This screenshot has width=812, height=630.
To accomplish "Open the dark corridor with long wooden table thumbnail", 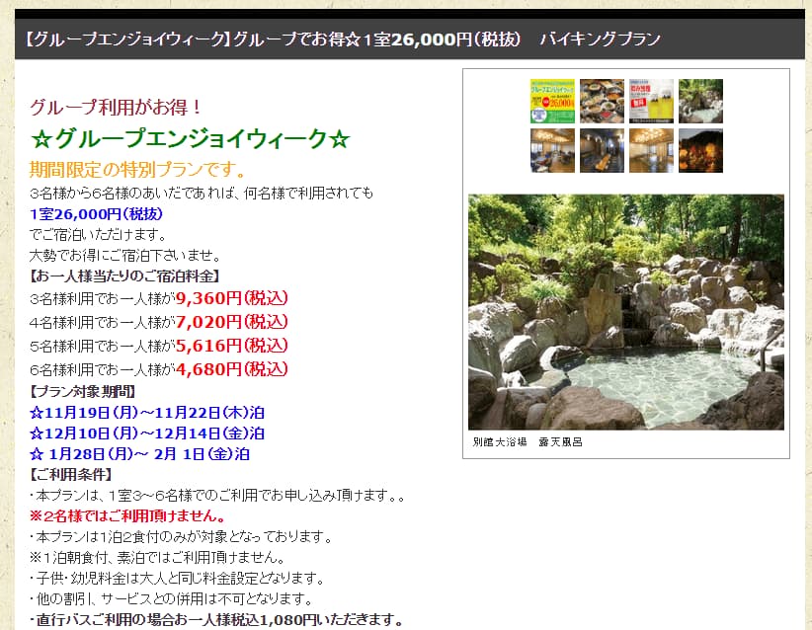I will point(602,151).
